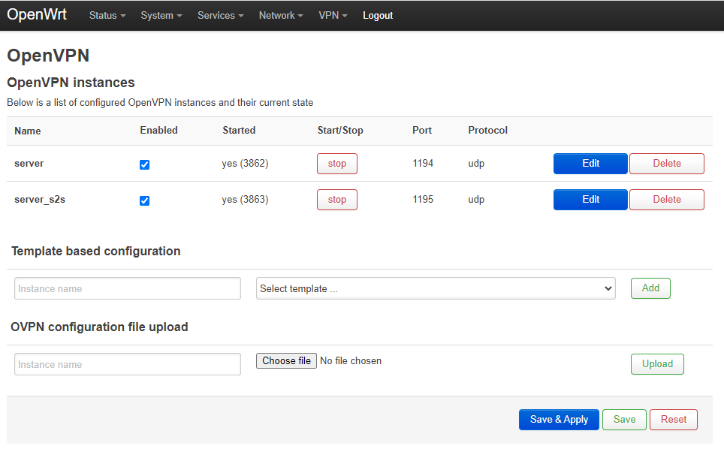The height and width of the screenshot is (452, 724).
Task: Click the Choose file button
Action: 286,360
